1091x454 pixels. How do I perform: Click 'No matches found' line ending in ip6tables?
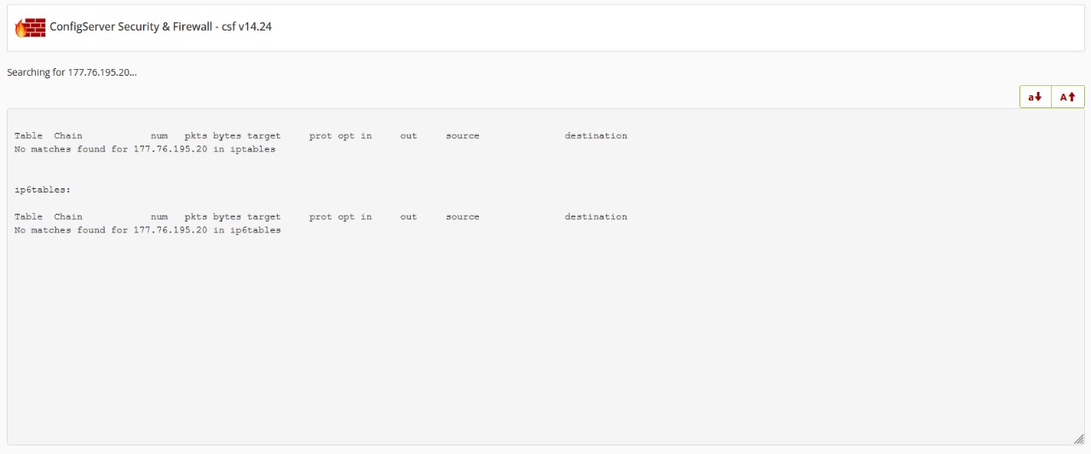(x=147, y=230)
